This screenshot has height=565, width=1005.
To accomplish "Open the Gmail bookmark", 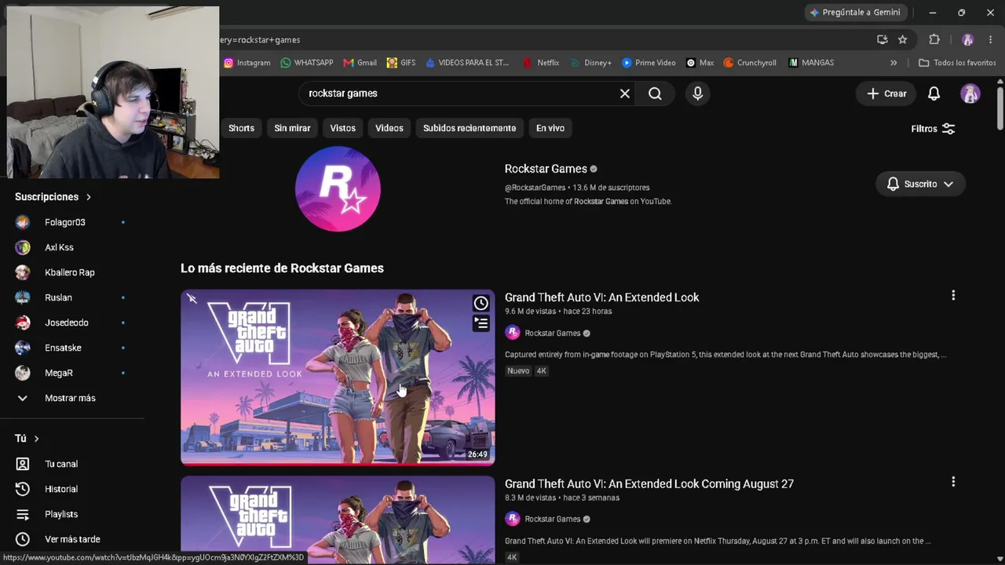I will coord(360,63).
